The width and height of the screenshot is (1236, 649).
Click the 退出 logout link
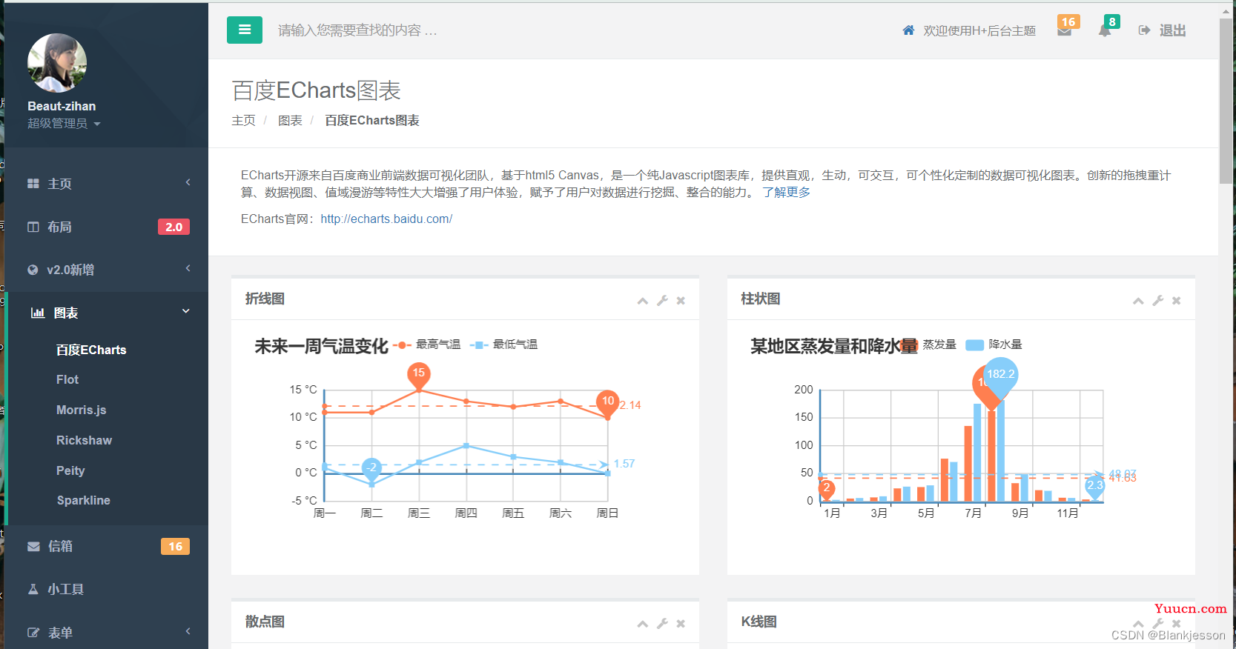point(1162,30)
